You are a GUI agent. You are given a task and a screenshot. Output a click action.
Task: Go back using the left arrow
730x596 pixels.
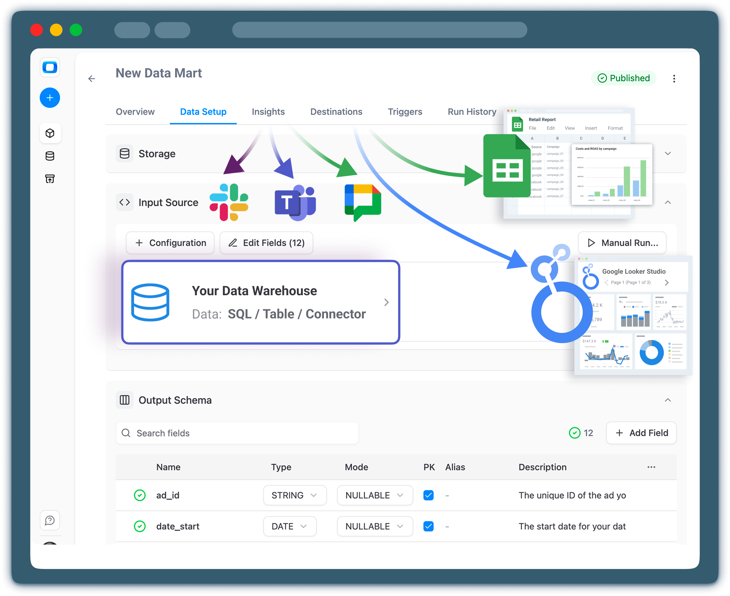click(92, 79)
